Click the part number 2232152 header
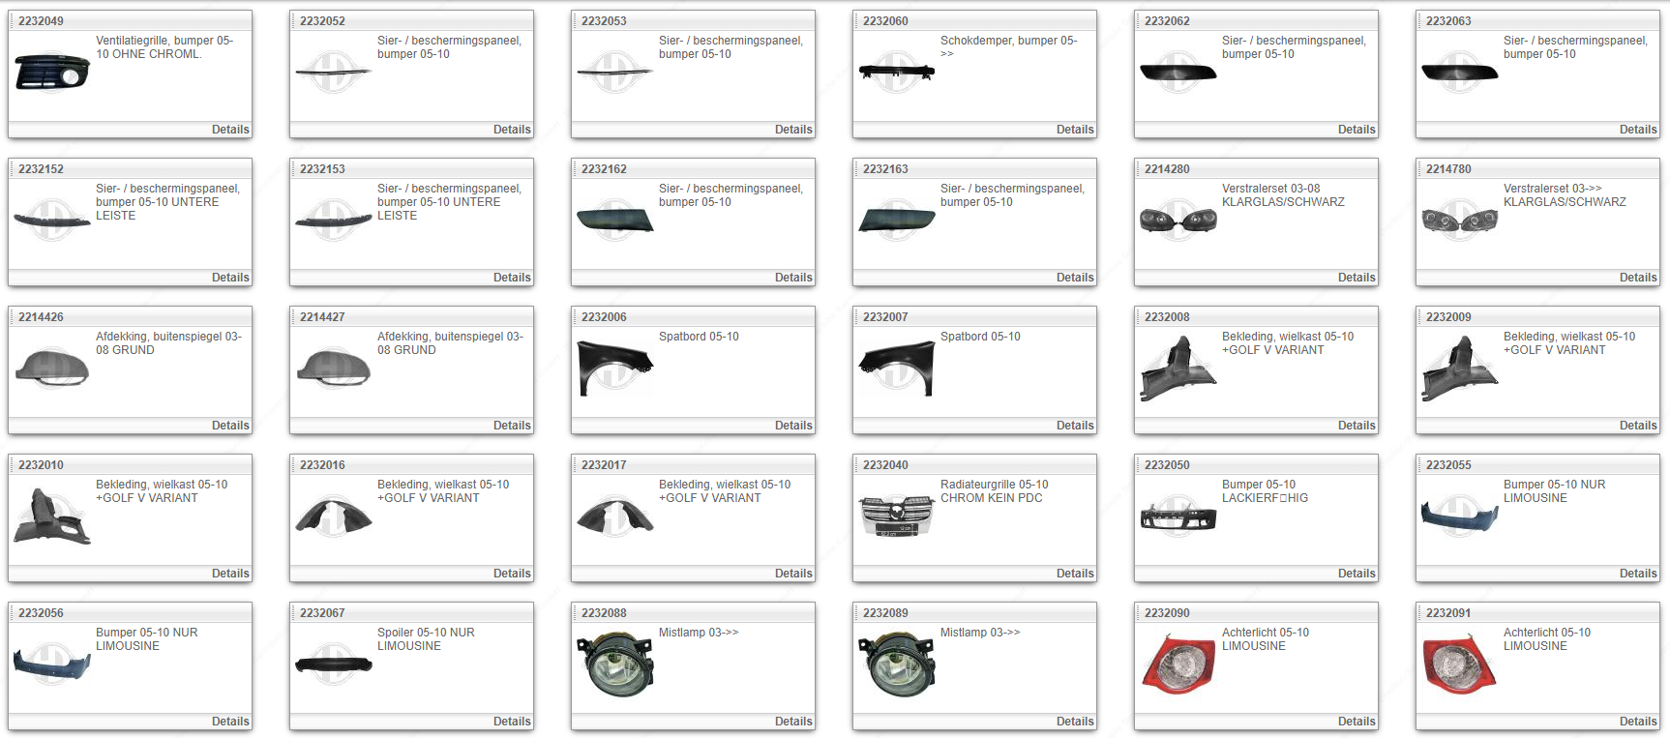This screenshot has width=1670, height=738. (x=41, y=169)
